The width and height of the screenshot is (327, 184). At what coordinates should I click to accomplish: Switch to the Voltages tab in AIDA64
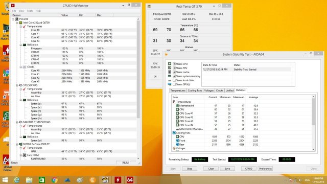pyautogui.click(x=209, y=90)
